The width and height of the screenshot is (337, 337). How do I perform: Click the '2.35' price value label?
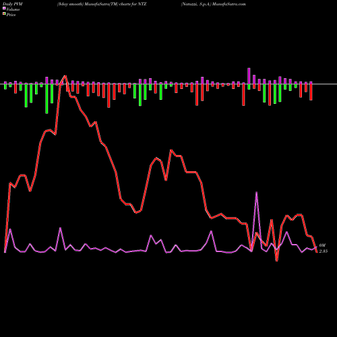coord(324,251)
